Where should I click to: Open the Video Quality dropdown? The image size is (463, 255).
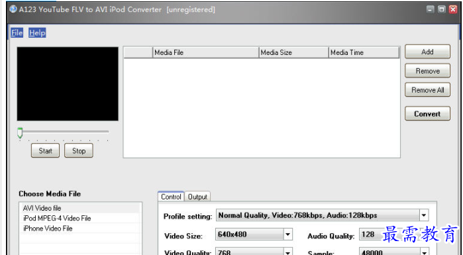pos(288,252)
